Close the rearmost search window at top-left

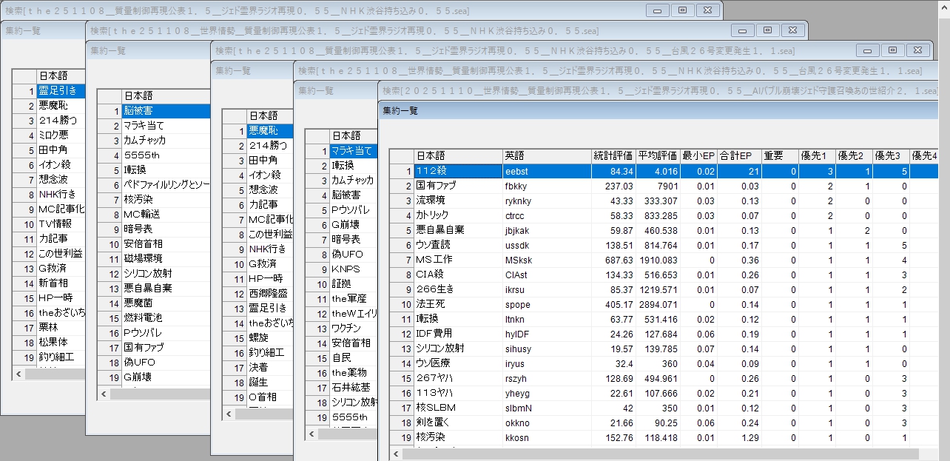[708, 10]
